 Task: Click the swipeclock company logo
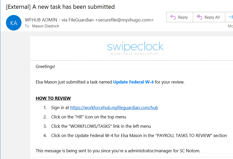[135, 47]
